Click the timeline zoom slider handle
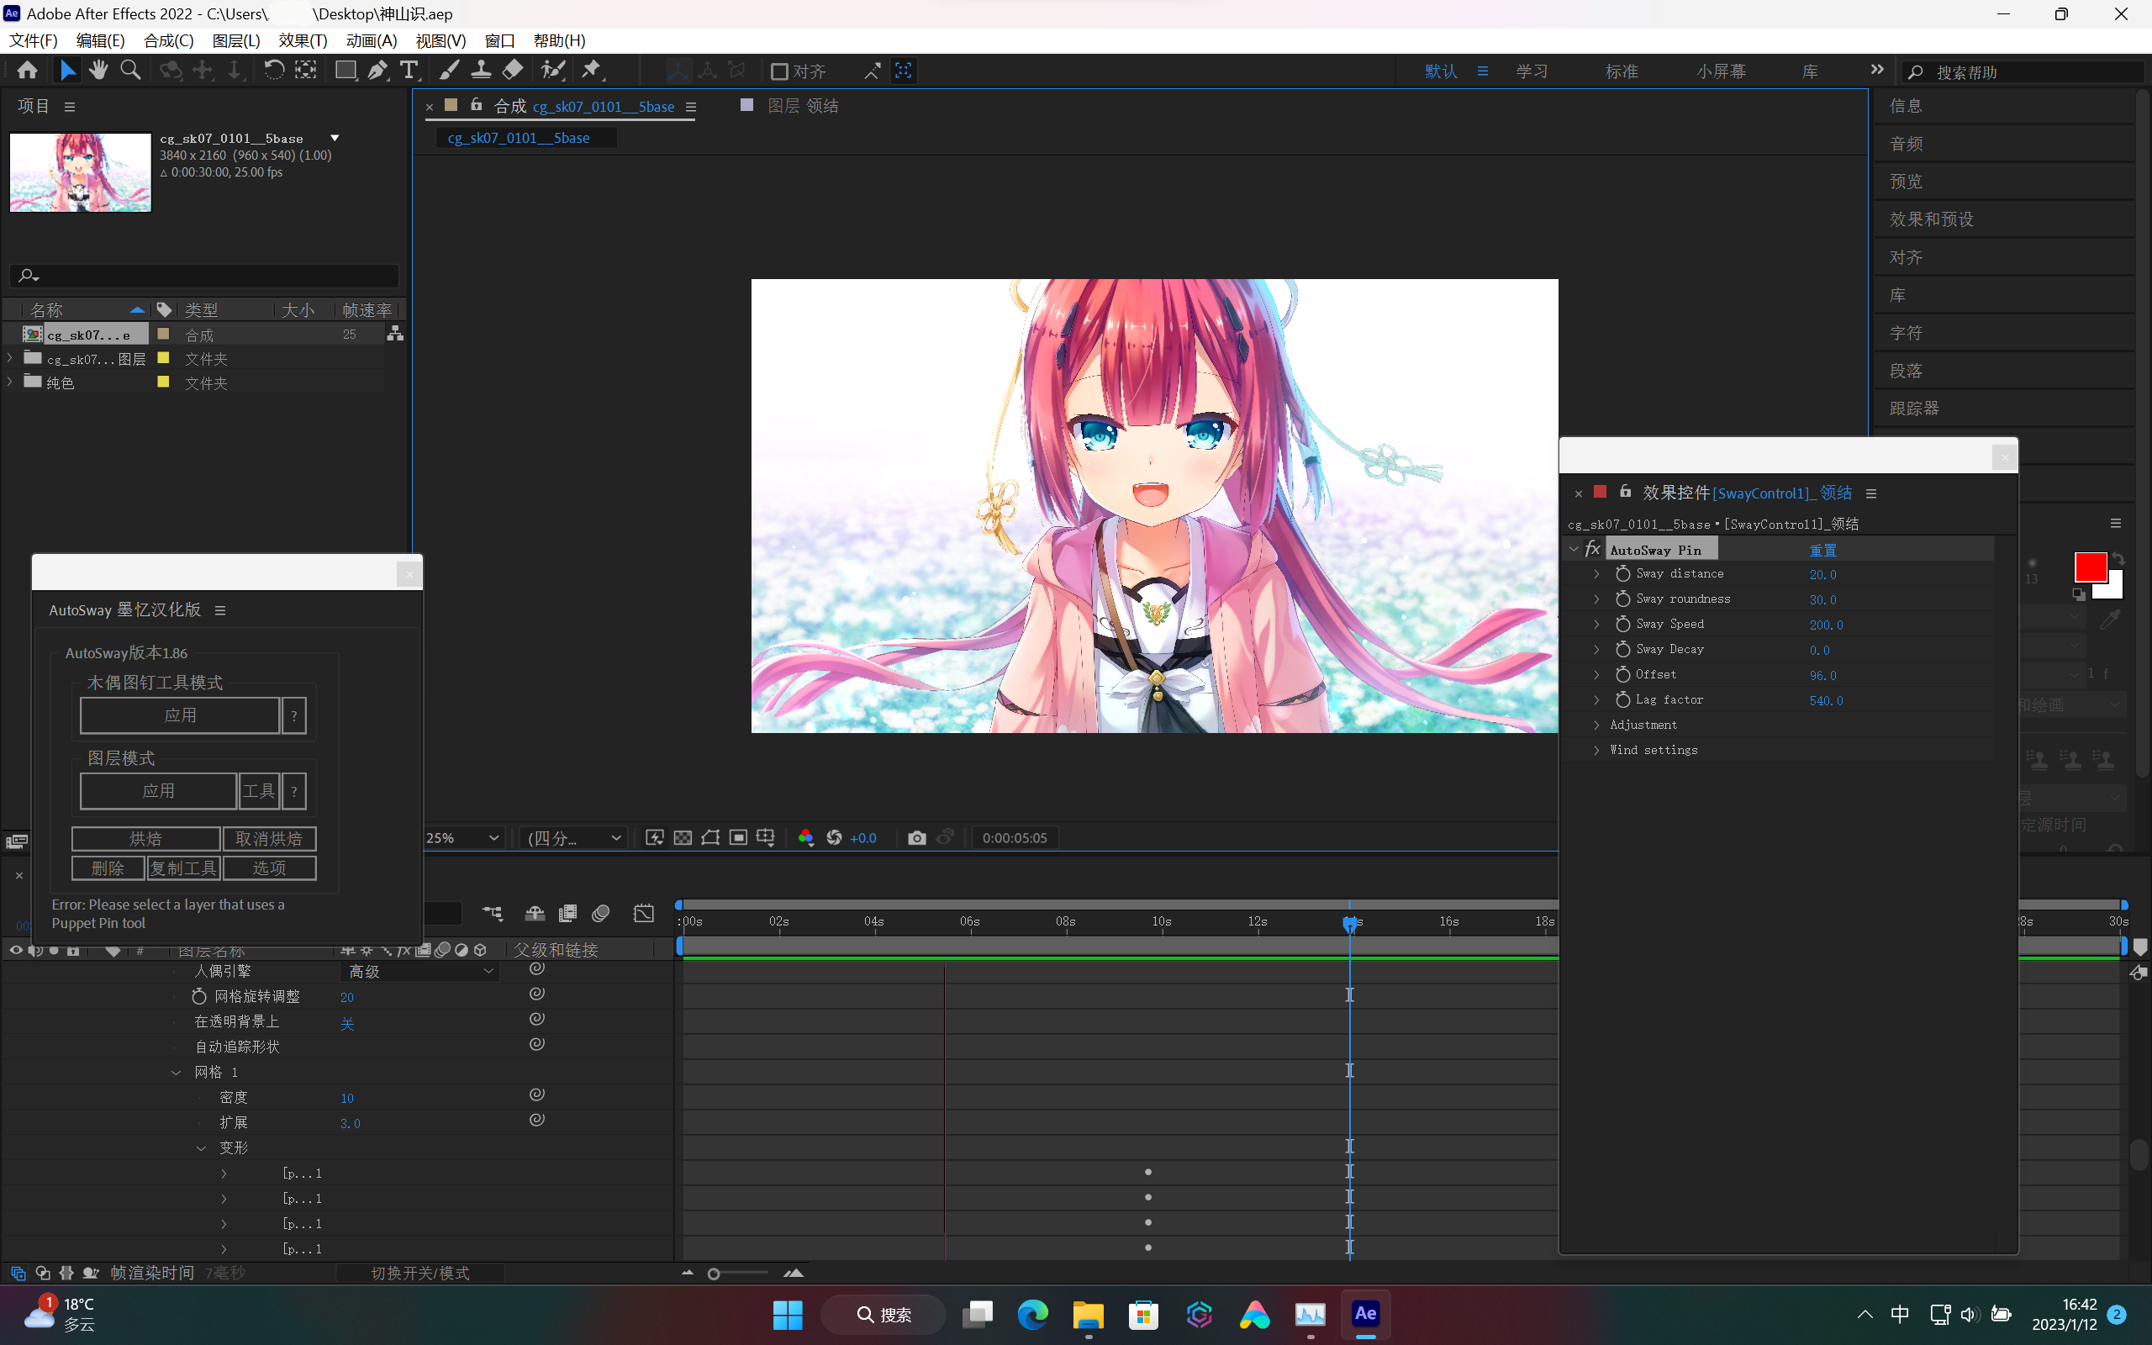Viewport: 2152px width, 1345px height. pyautogui.click(x=713, y=1274)
